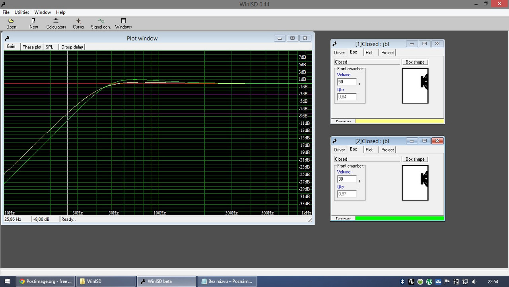Click Volume field showing 50
The image size is (509, 287).
[x=347, y=82]
